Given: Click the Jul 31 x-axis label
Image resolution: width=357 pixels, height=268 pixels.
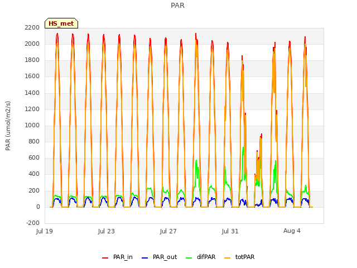Looking at the screenshot, I should pos(230,231).
